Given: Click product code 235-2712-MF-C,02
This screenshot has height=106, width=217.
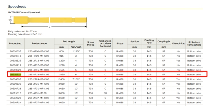Looking at the screenshot, I should (x=39, y=61).
